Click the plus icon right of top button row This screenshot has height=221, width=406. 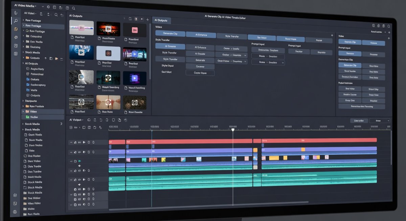tap(332, 35)
